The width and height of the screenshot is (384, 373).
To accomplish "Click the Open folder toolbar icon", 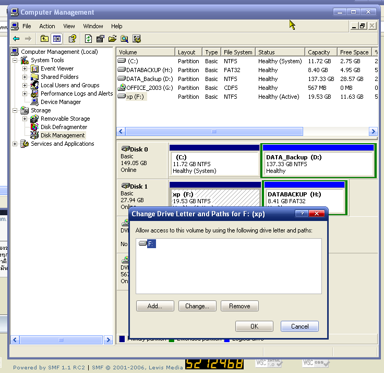I will click(112, 39).
